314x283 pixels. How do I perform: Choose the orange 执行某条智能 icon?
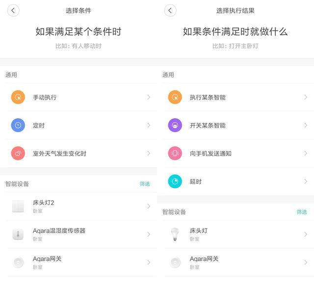point(175,97)
